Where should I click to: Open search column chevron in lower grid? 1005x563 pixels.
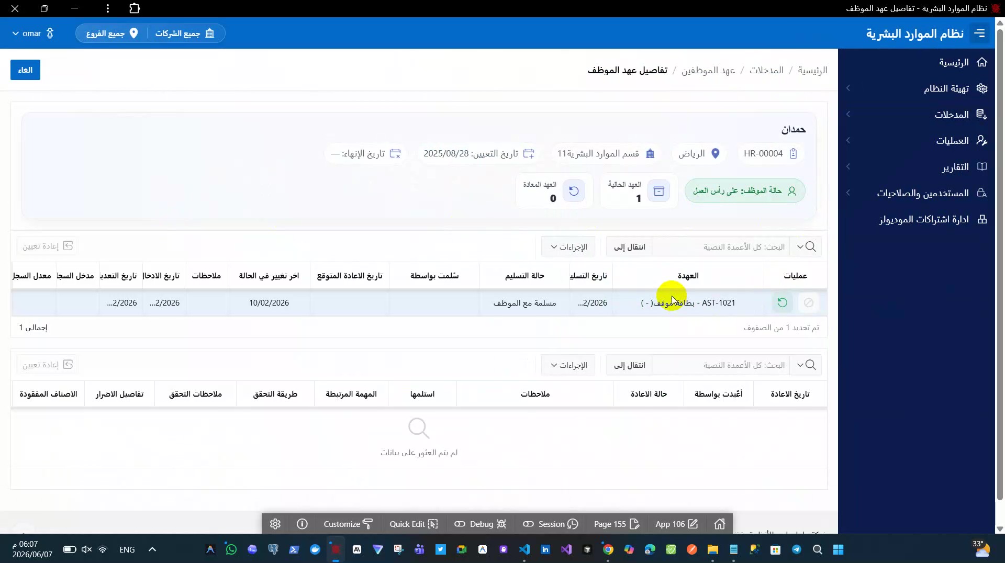click(800, 365)
